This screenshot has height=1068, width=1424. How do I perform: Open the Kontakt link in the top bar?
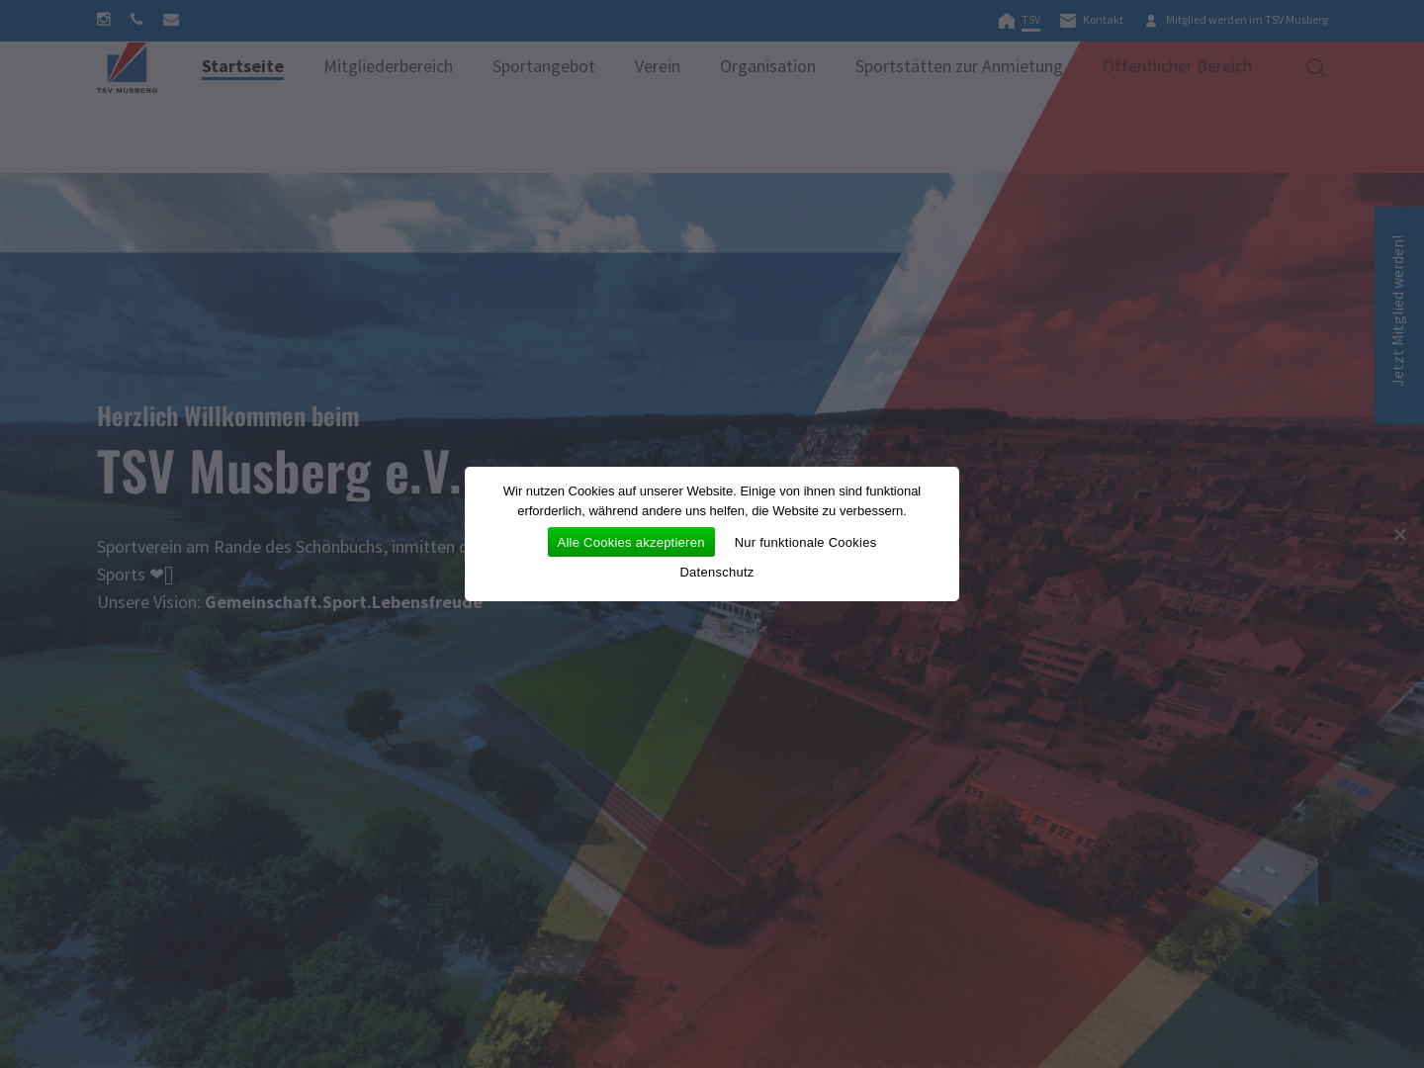(1092, 20)
